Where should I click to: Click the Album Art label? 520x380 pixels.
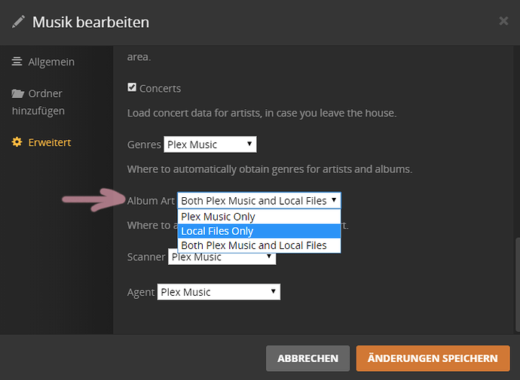pyautogui.click(x=151, y=201)
